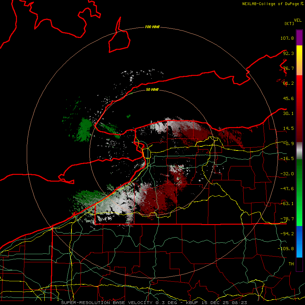Click the 50 NMI range ring label

[152, 89]
